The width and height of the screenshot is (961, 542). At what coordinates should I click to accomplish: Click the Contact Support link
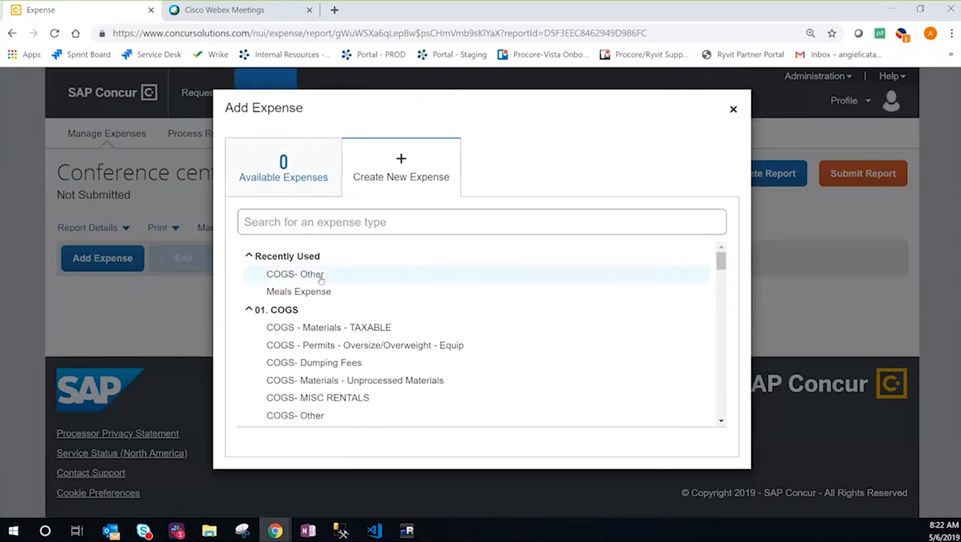tap(91, 473)
